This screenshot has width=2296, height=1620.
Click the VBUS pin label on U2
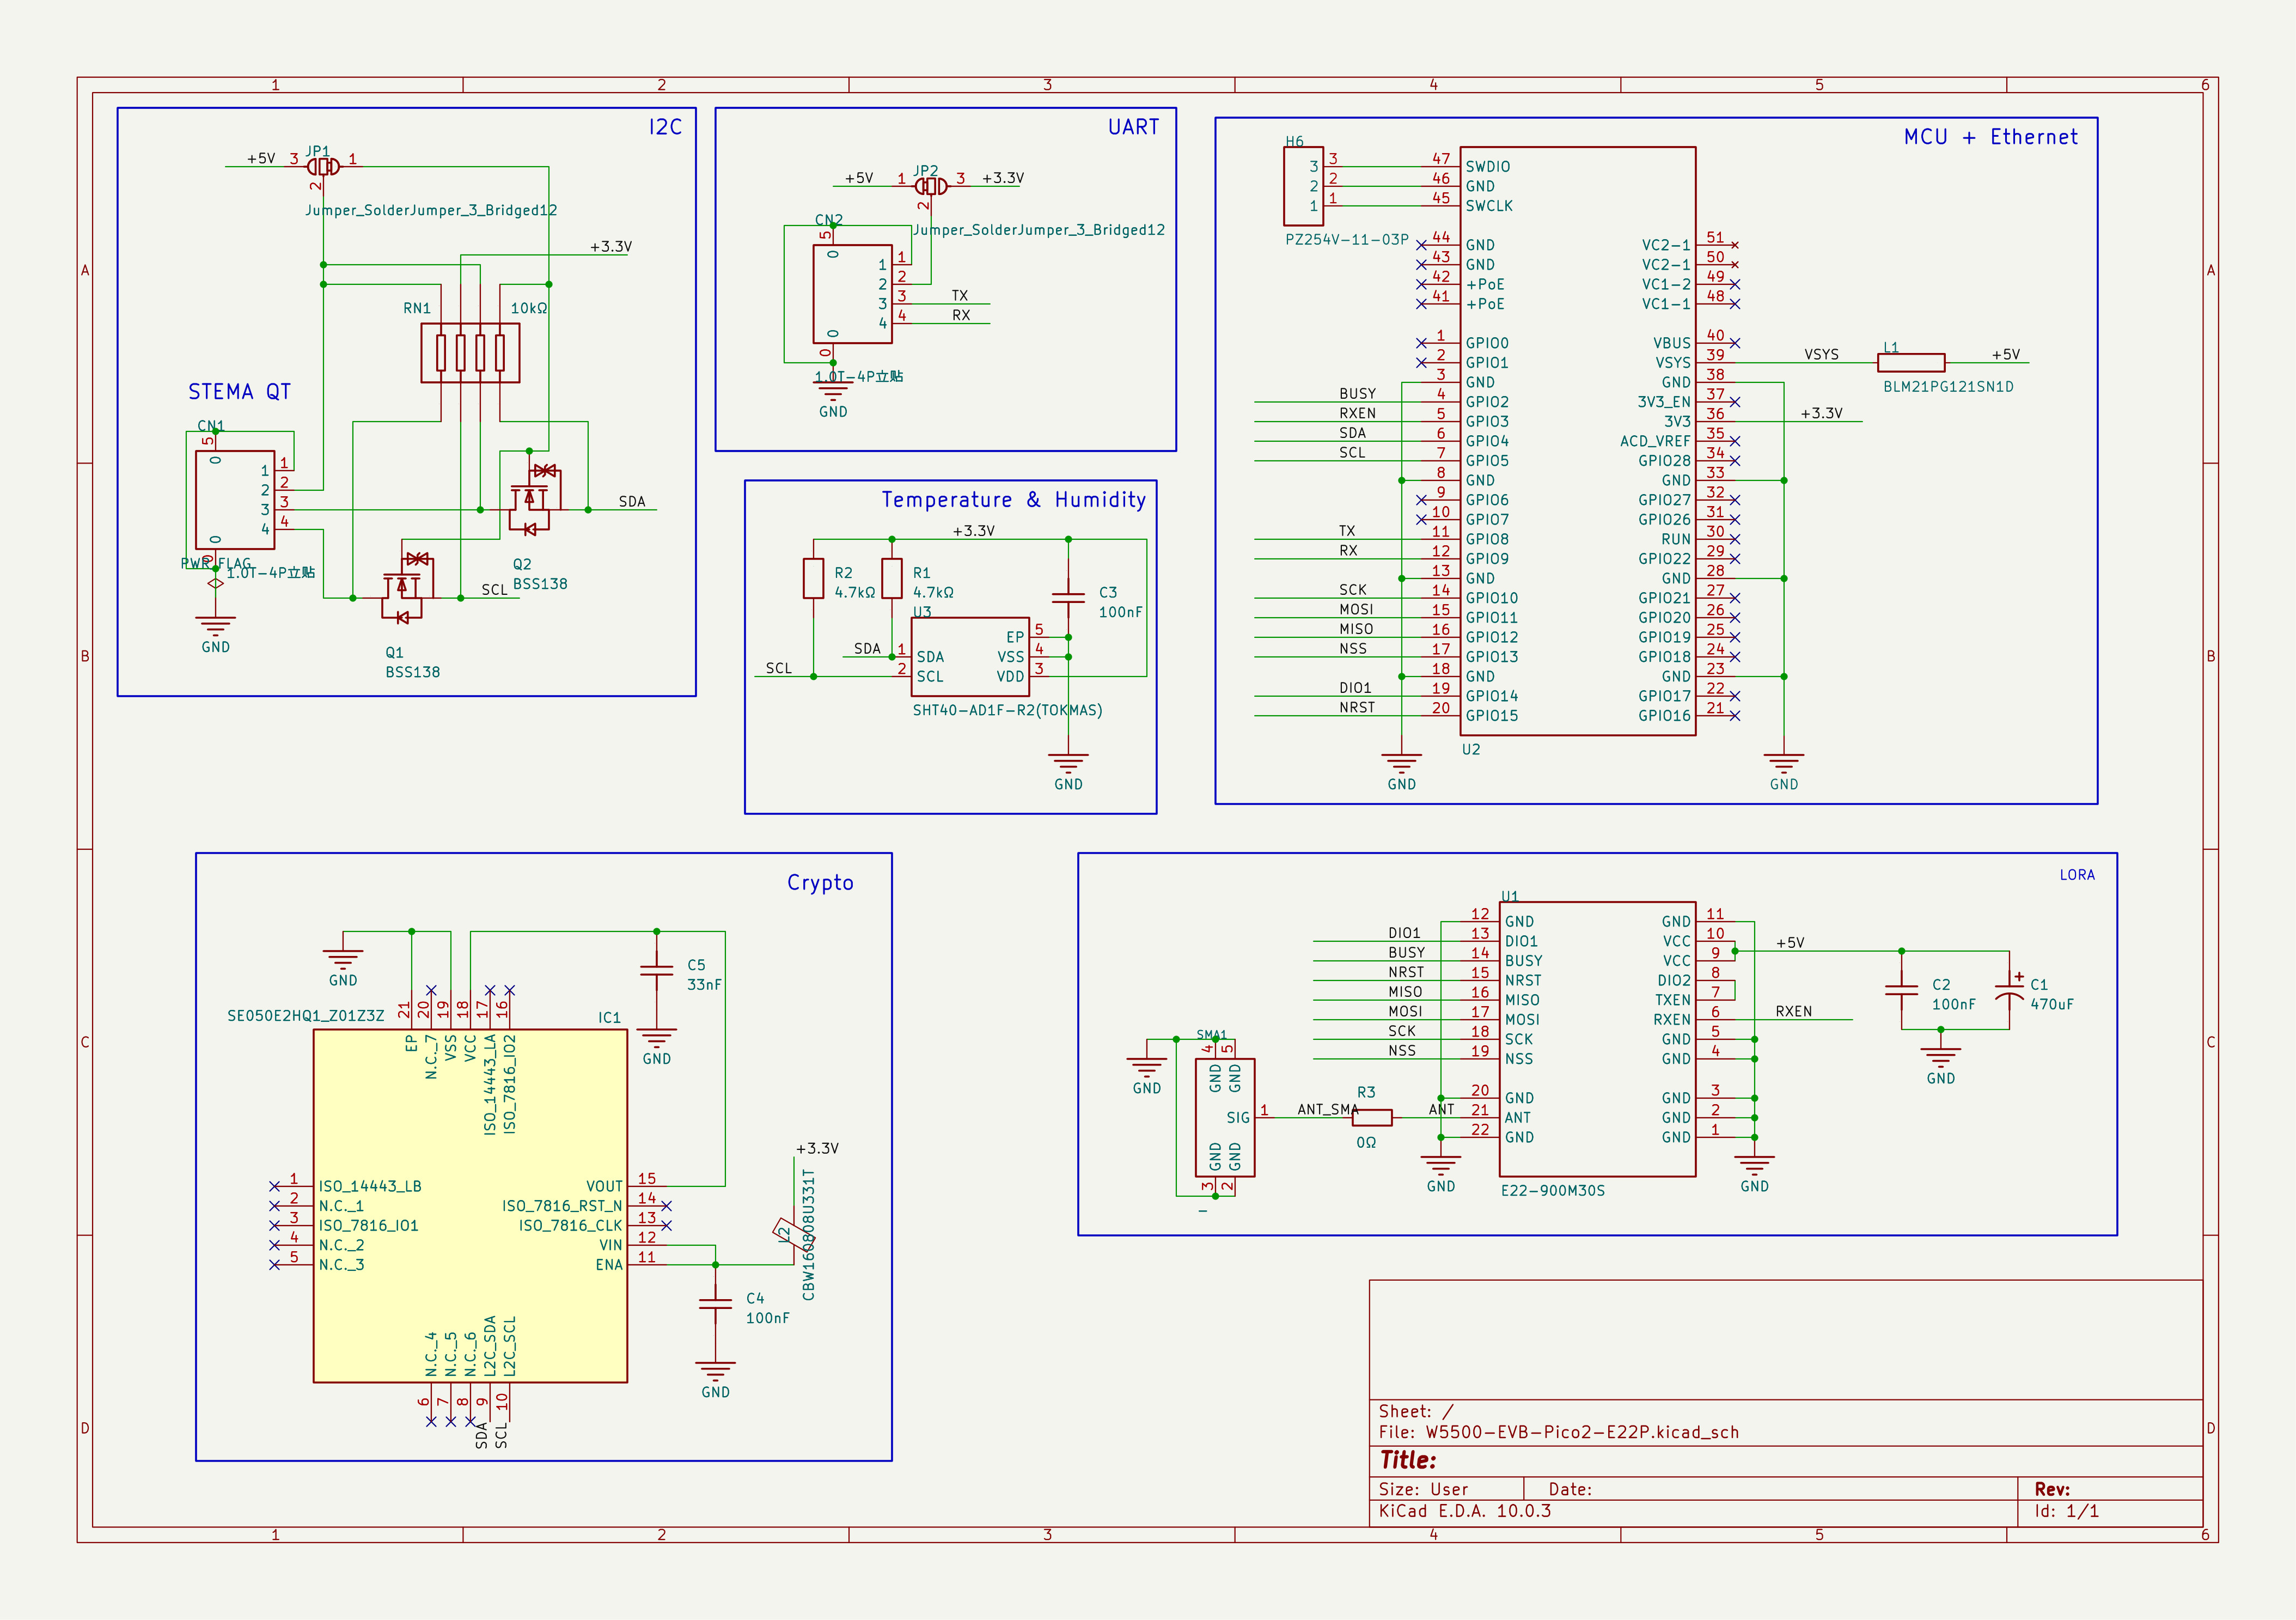pyautogui.click(x=1672, y=343)
